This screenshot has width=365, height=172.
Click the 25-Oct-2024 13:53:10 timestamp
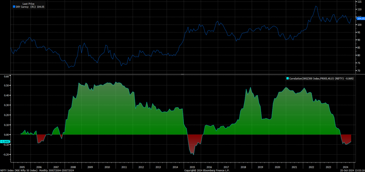pos(353,170)
